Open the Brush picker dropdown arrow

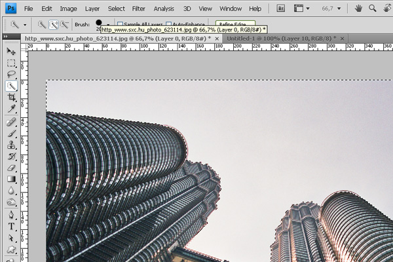tap(108, 25)
